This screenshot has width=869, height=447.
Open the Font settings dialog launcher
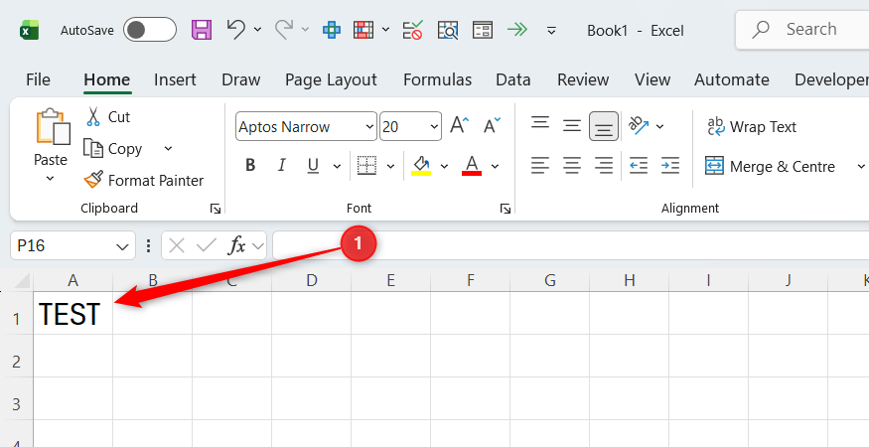pyautogui.click(x=505, y=209)
